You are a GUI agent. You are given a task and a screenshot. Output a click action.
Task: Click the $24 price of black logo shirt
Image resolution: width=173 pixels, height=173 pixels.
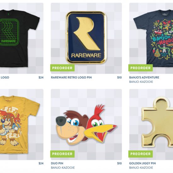[x=41, y=77]
